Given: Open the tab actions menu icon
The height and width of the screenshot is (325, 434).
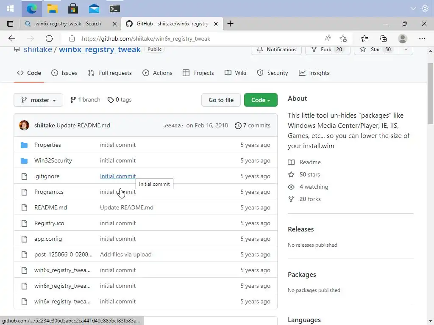Looking at the screenshot, I should pyautogui.click(x=10, y=24).
